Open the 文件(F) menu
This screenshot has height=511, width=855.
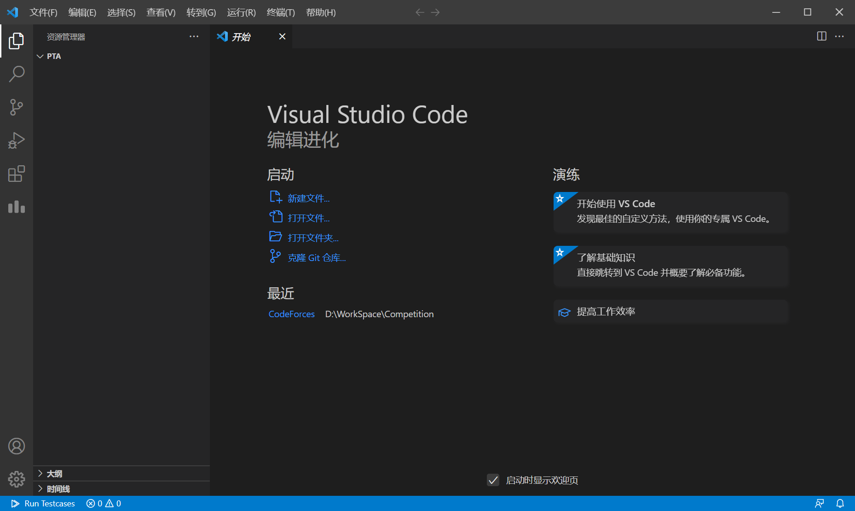tap(43, 12)
